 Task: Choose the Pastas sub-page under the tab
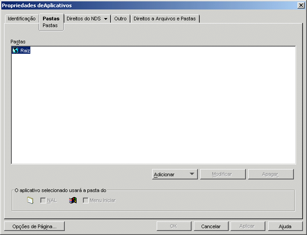coord(50,26)
